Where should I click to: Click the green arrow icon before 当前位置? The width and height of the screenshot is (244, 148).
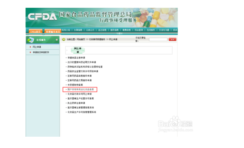(64, 39)
